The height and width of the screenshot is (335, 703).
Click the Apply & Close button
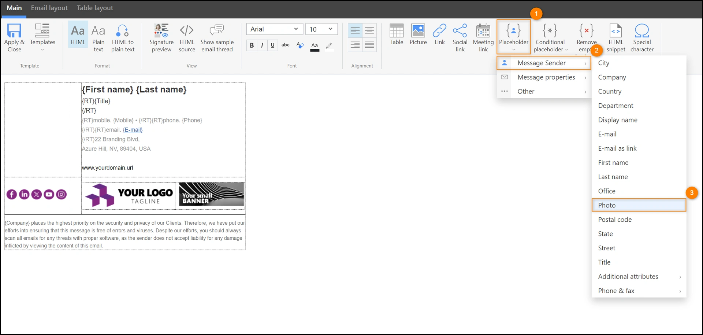(14, 37)
